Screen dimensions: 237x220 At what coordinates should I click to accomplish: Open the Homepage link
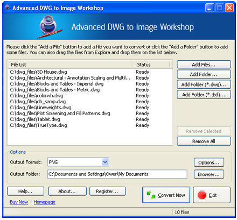click(45, 202)
